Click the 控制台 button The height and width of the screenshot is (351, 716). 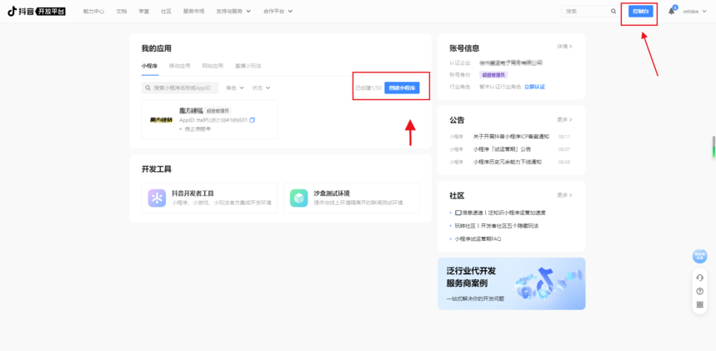tap(641, 12)
